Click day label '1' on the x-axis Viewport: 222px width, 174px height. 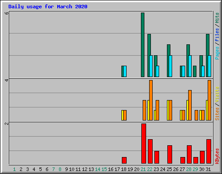click(x=14, y=169)
